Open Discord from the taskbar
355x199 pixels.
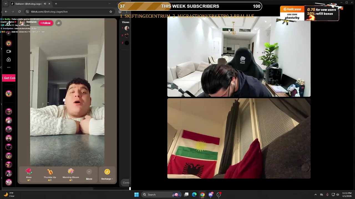(211, 195)
